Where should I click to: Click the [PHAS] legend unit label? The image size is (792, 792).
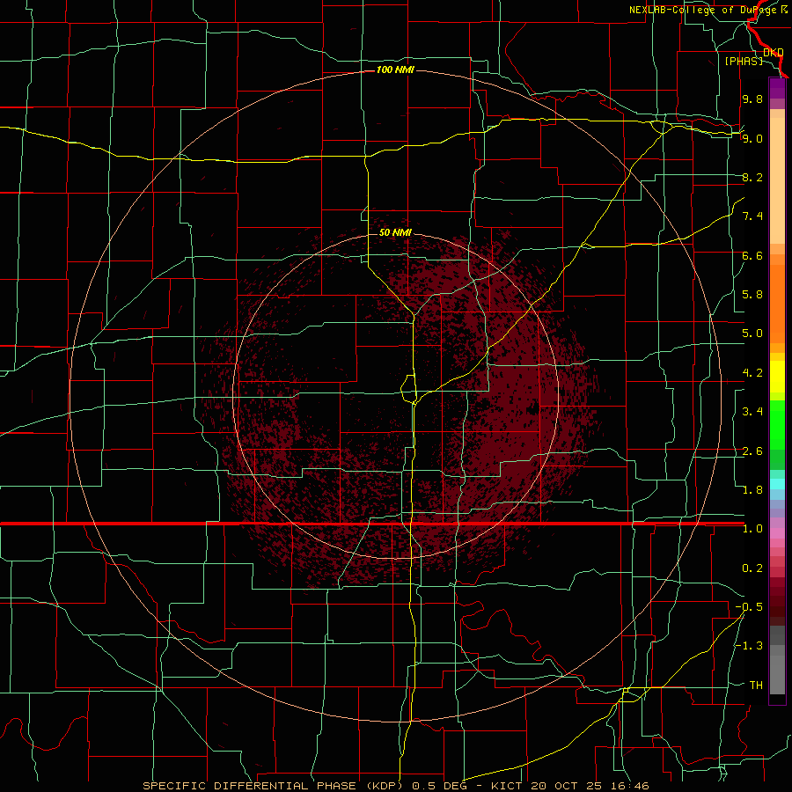pos(744,61)
